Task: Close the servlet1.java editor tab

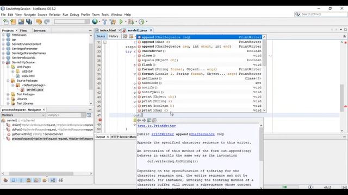Action: point(151,30)
